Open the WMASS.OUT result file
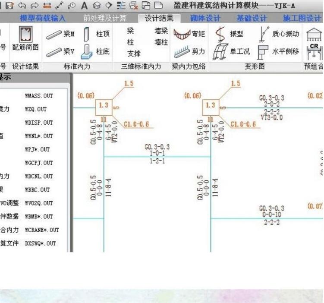The height and width of the screenshot is (303, 324). point(38,96)
